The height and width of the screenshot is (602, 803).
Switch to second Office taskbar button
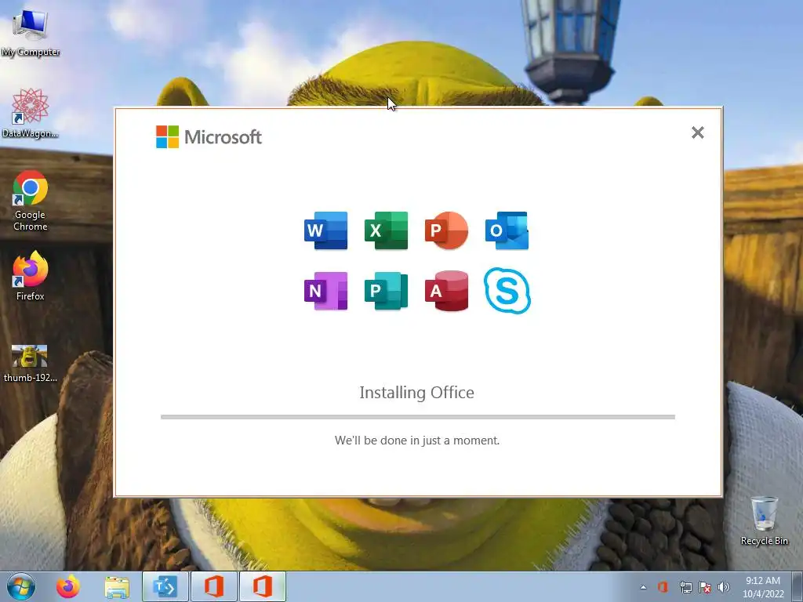(x=262, y=586)
